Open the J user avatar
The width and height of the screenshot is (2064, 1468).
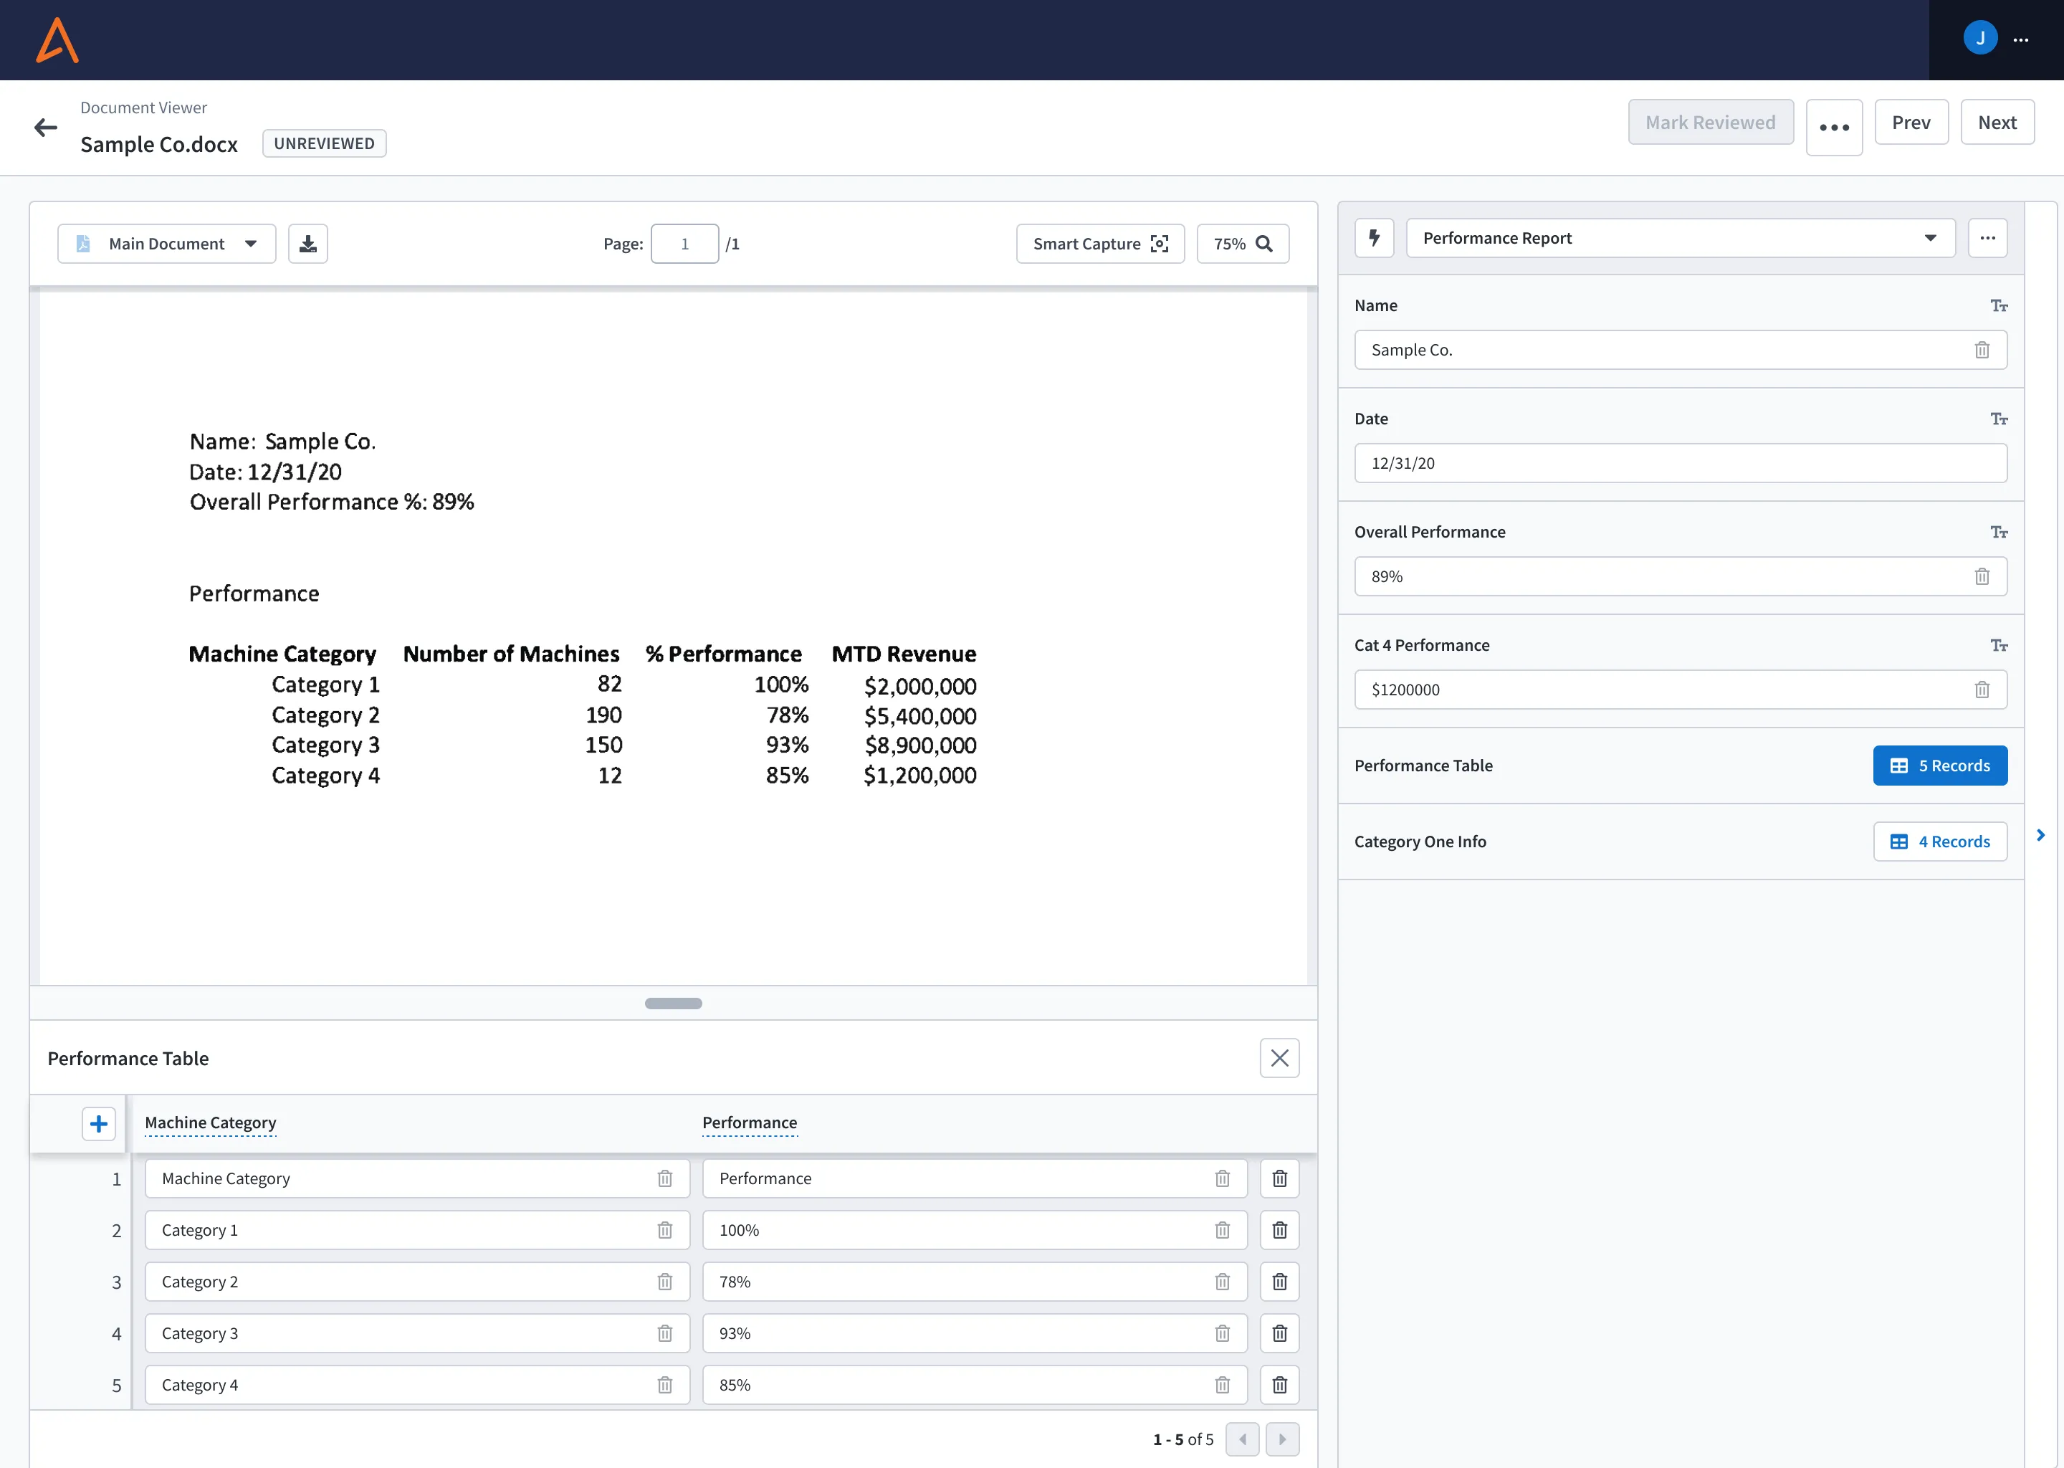coord(1980,39)
